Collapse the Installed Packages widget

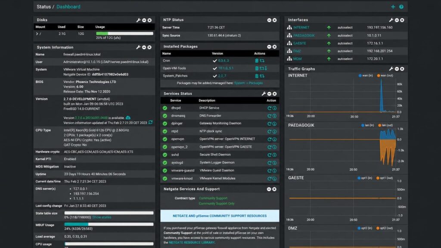tap(269, 46)
